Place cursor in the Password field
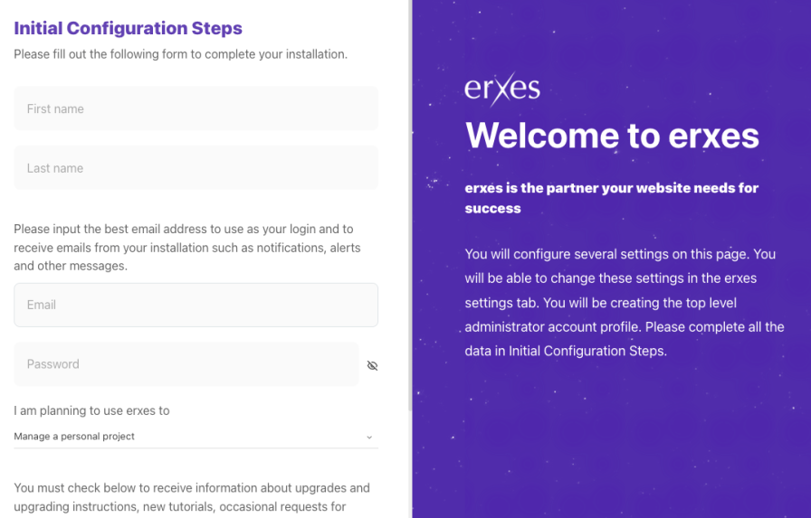 186,364
